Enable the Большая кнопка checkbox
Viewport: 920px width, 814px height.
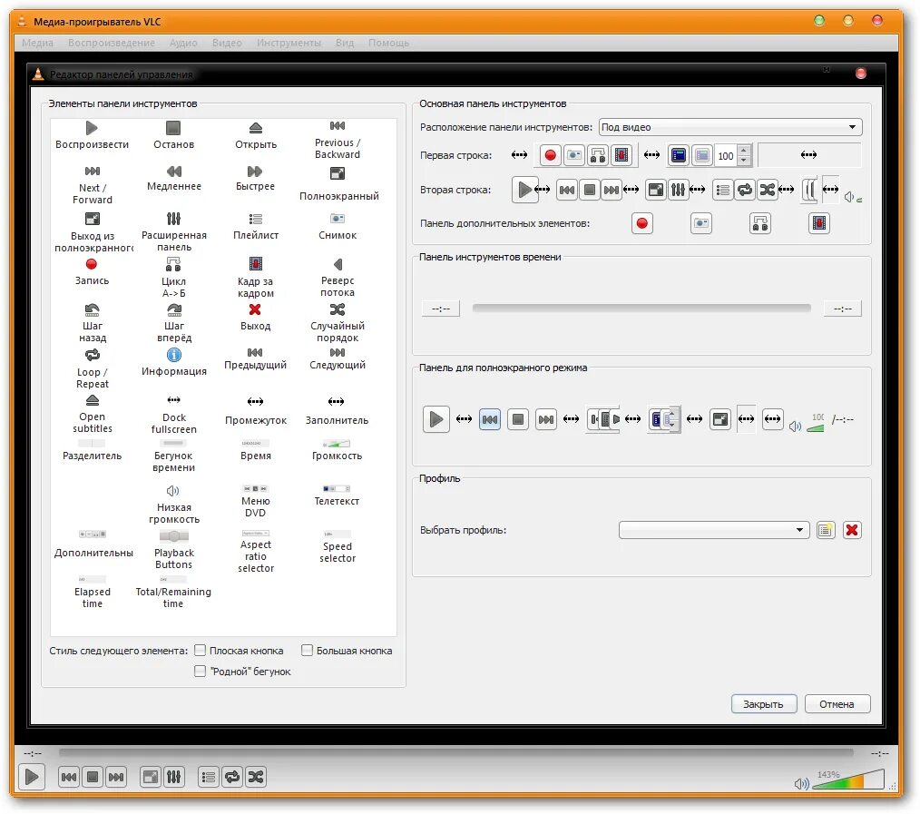click(x=307, y=651)
